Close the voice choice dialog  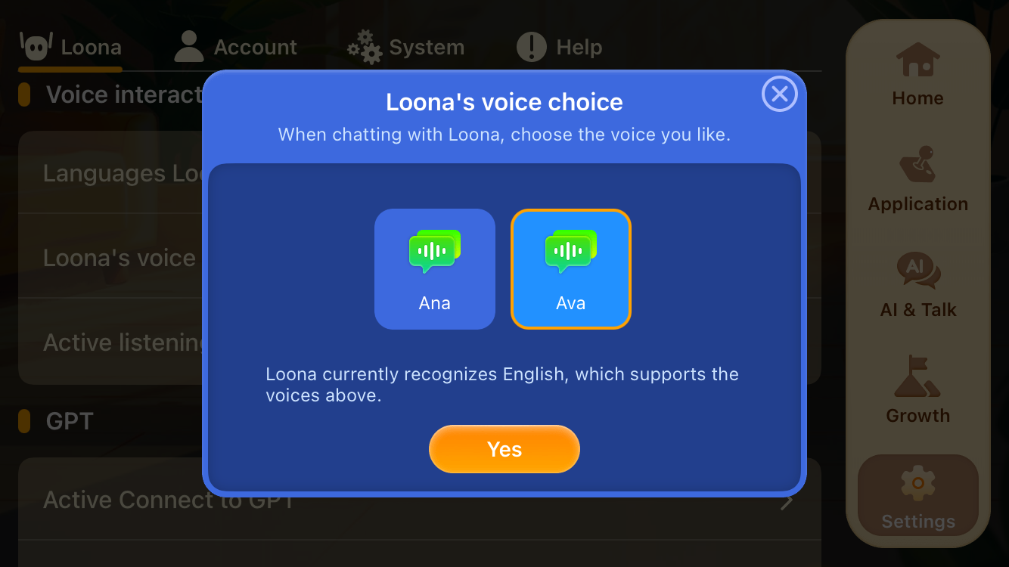779,94
